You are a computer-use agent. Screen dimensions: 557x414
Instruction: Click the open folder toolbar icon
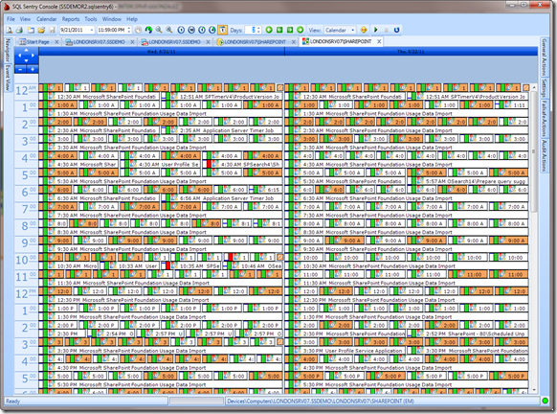tap(41, 30)
